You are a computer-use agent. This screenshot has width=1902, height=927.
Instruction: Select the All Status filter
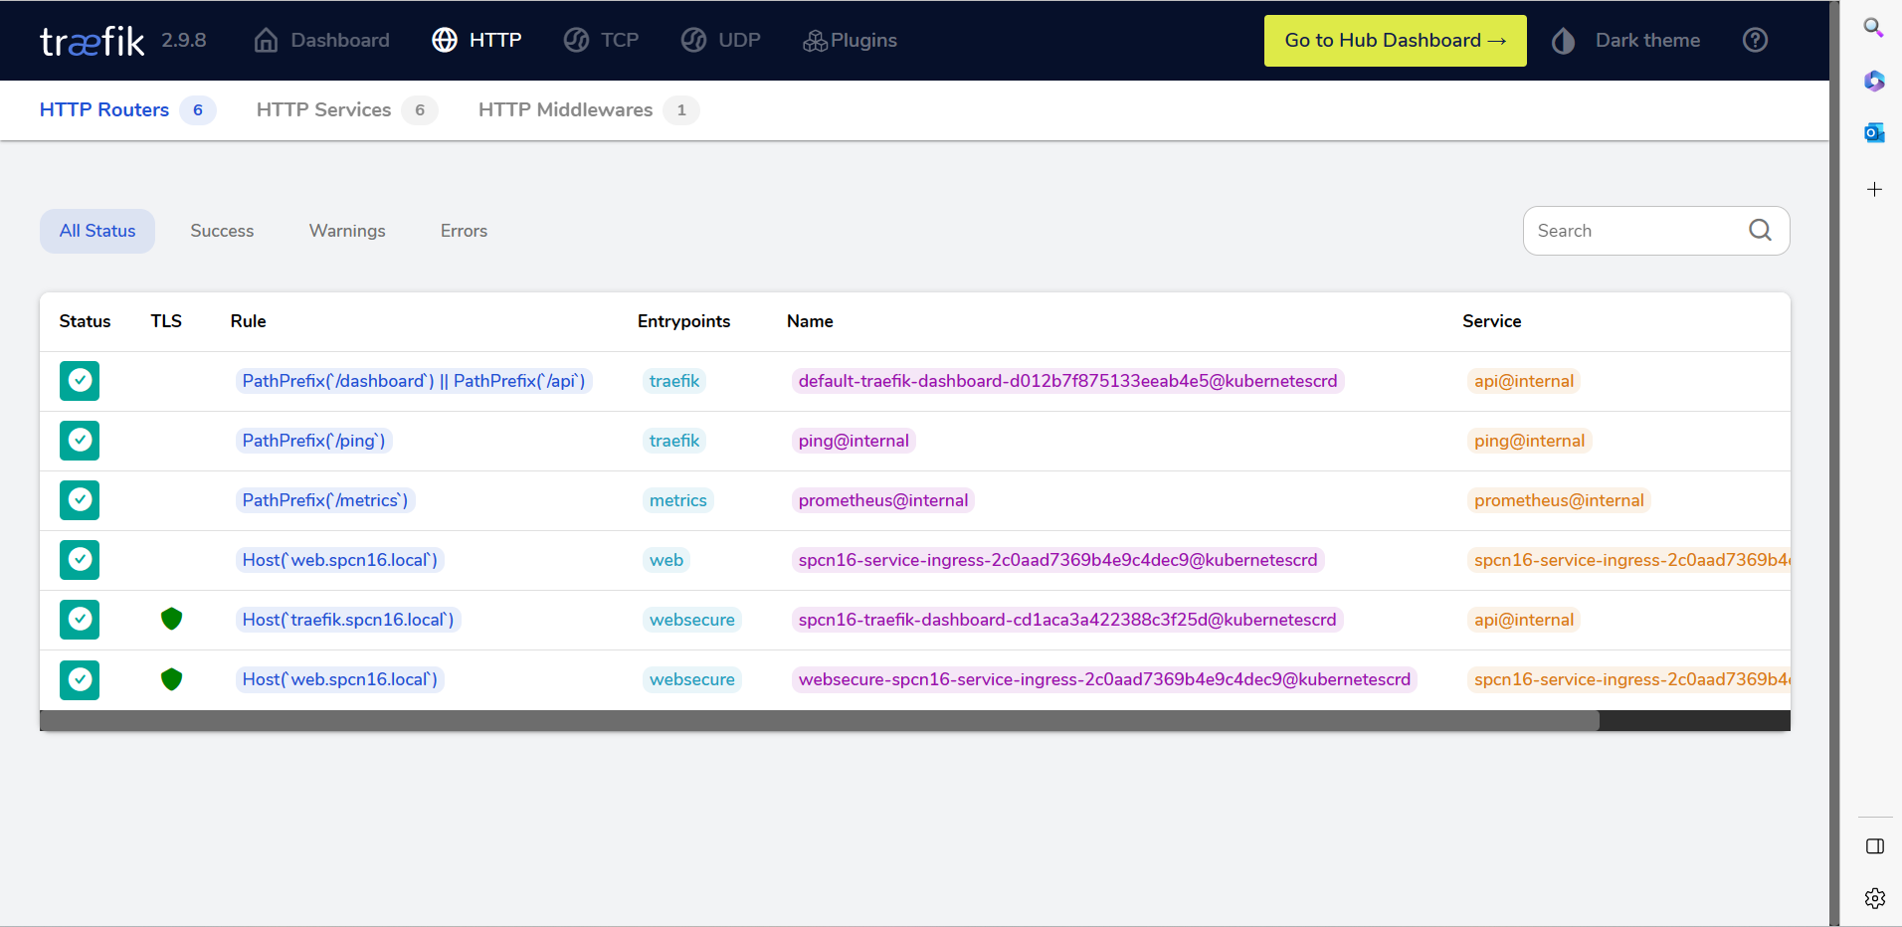[97, 231]
